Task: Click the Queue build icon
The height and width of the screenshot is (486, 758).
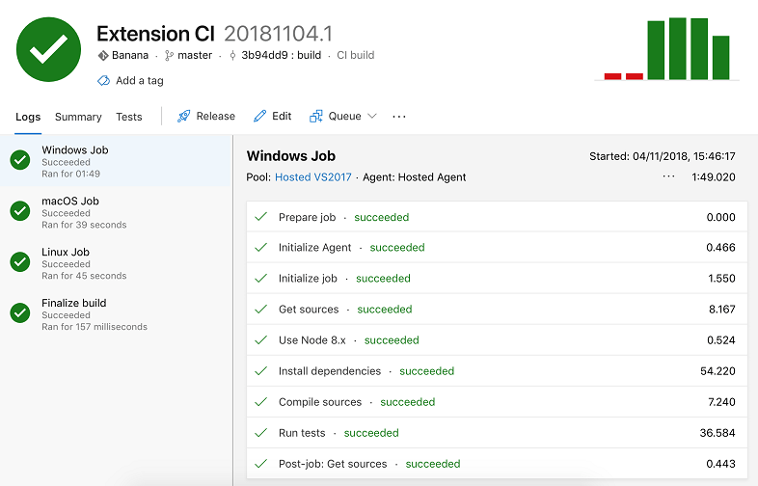Action: click(x=315, y=117)
